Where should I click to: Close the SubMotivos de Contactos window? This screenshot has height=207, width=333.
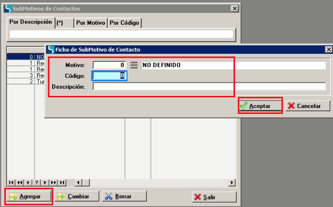pyautogui.click(x=235, y=9)
